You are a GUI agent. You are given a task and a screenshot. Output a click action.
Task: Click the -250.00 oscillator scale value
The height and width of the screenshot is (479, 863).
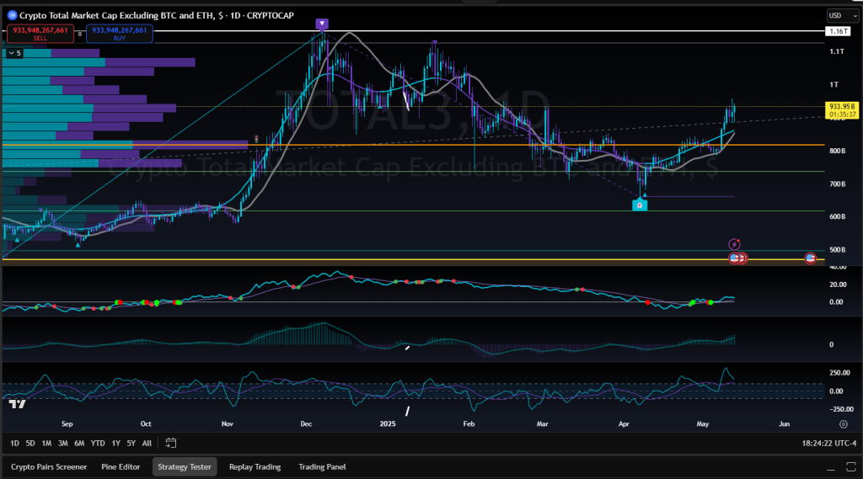pos(841,409)
